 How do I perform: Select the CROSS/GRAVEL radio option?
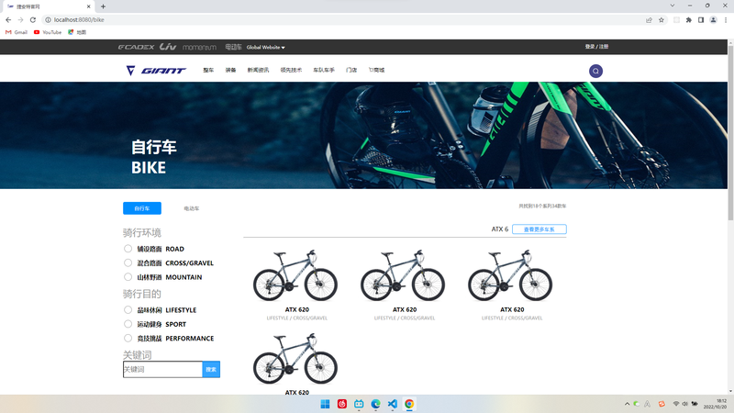coord(128,262)
